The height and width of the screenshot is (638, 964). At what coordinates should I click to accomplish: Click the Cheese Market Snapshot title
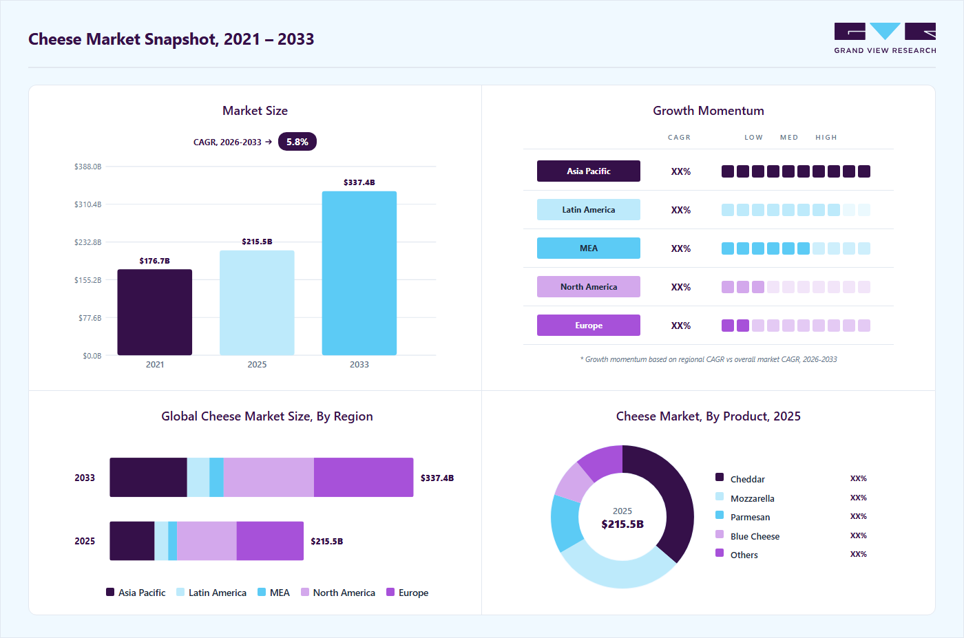pos(171,39)
